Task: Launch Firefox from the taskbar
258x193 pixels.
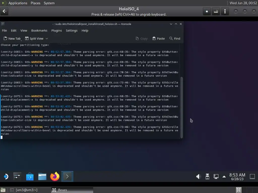Action: [55, 177]
